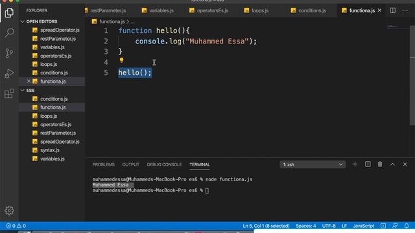
Task: Kill terminal with the trash icon
Action: (380, 164)
